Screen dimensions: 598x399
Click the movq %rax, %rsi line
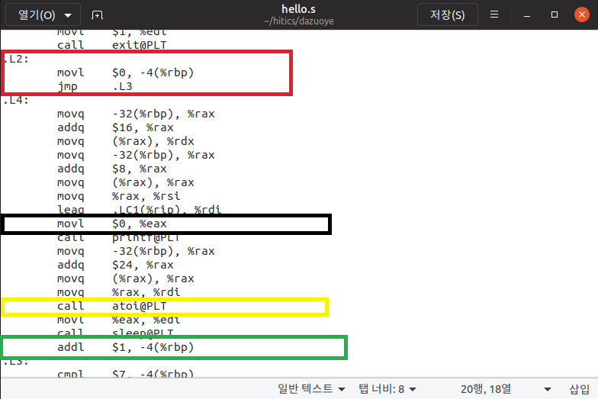point(119,196)
